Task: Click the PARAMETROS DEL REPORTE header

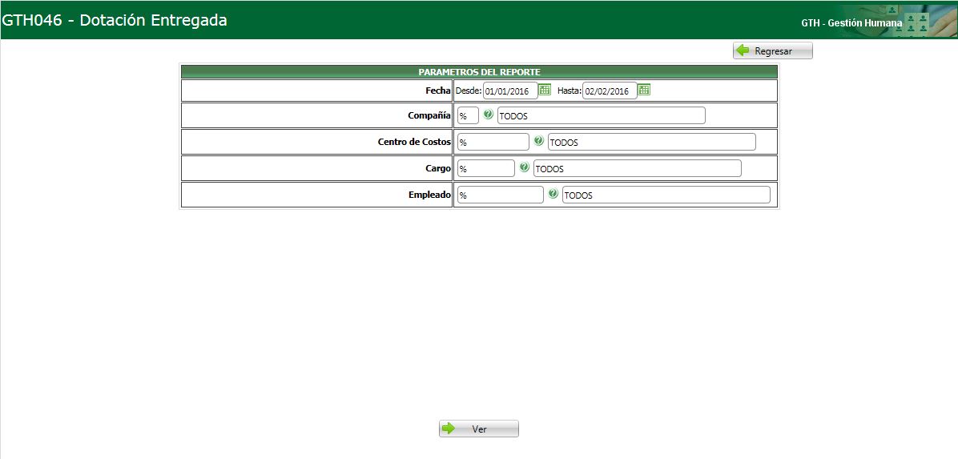Action: (x=479, y=71)
